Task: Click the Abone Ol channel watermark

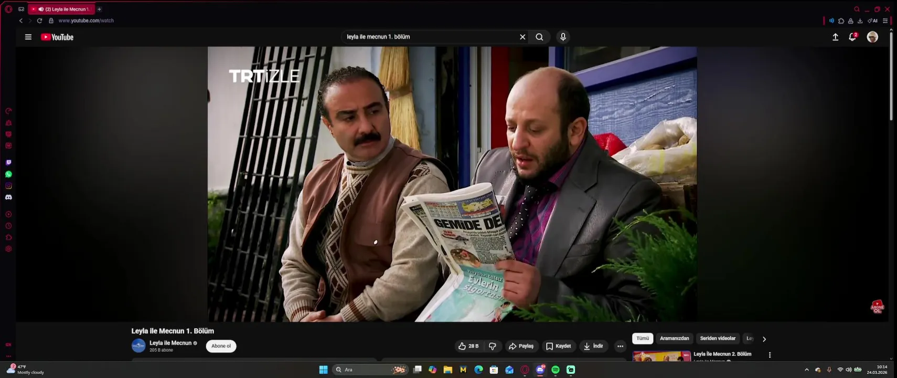Action: click(x=877, y=307)
